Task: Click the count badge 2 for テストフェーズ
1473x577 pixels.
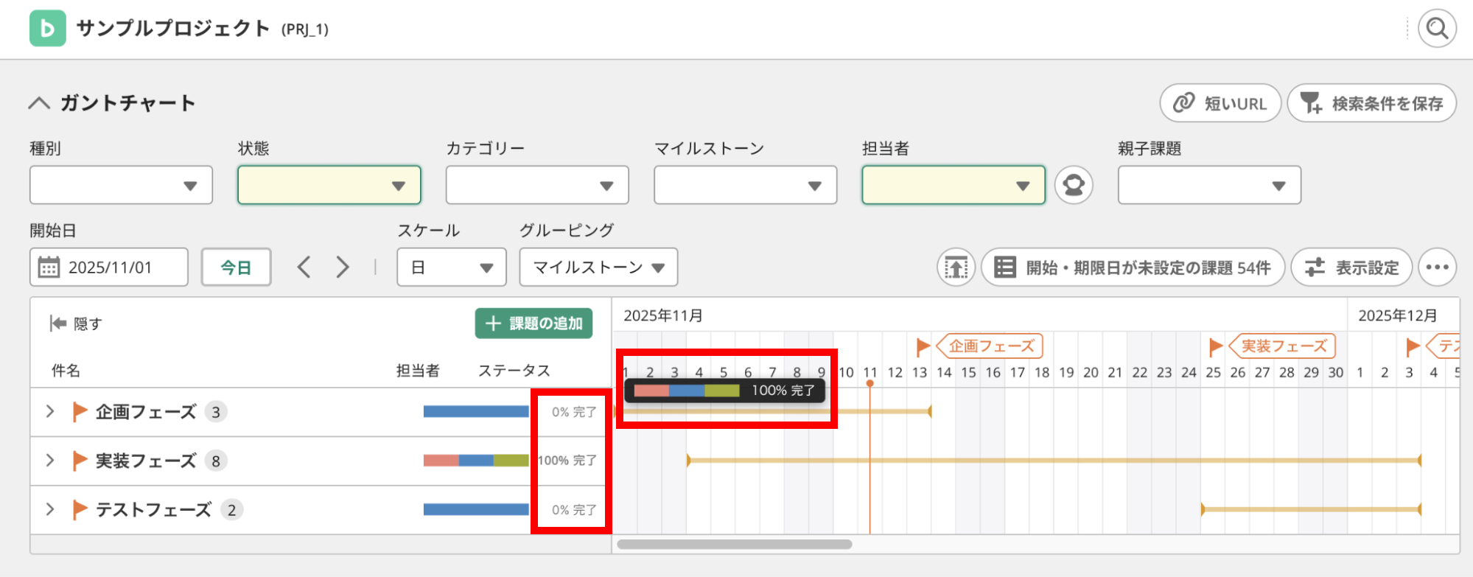Action: (x=231, y=510)
